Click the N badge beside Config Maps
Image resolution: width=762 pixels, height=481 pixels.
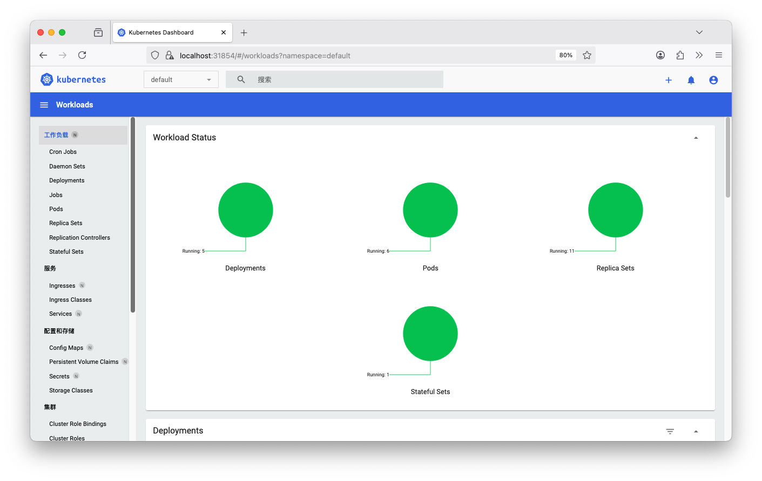90,347
